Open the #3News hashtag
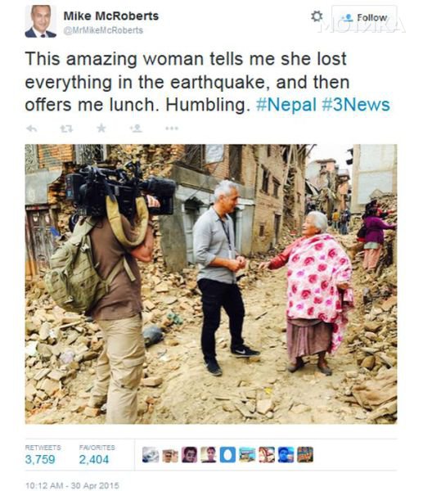423x491 pixels. pos(356,105)
